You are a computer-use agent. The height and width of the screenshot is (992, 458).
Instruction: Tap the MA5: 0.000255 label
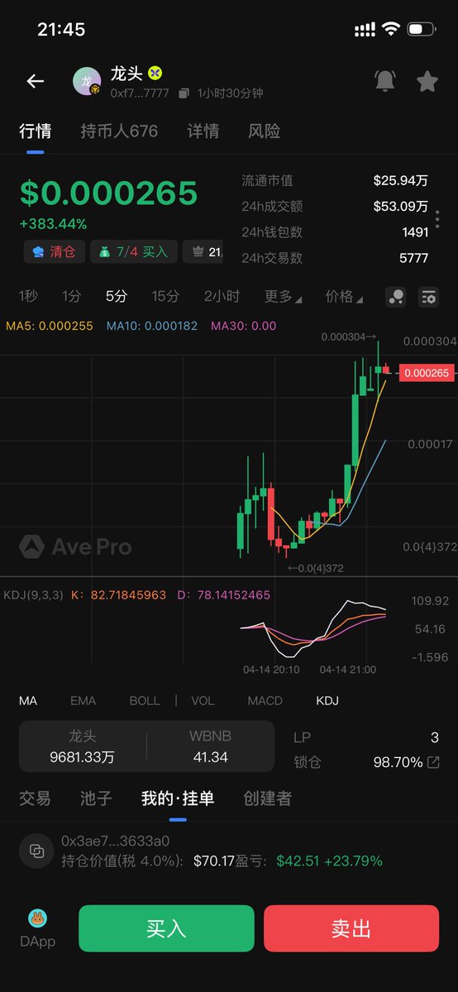pos(50,327)
